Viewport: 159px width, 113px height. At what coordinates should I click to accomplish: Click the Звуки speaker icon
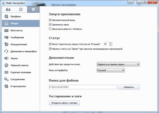[6, 58]
